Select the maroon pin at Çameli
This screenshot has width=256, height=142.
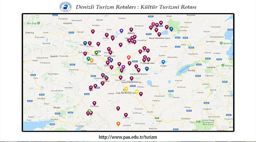(x=126, y=115)
